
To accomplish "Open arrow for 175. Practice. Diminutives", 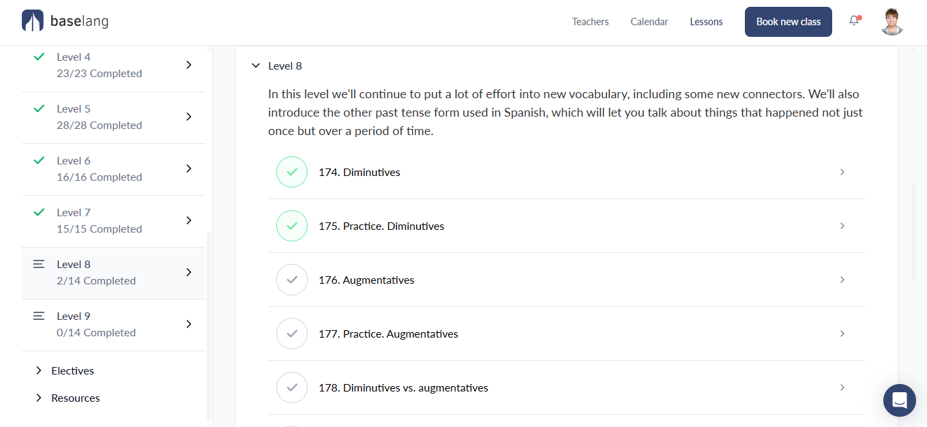I will tap(842, 226).
